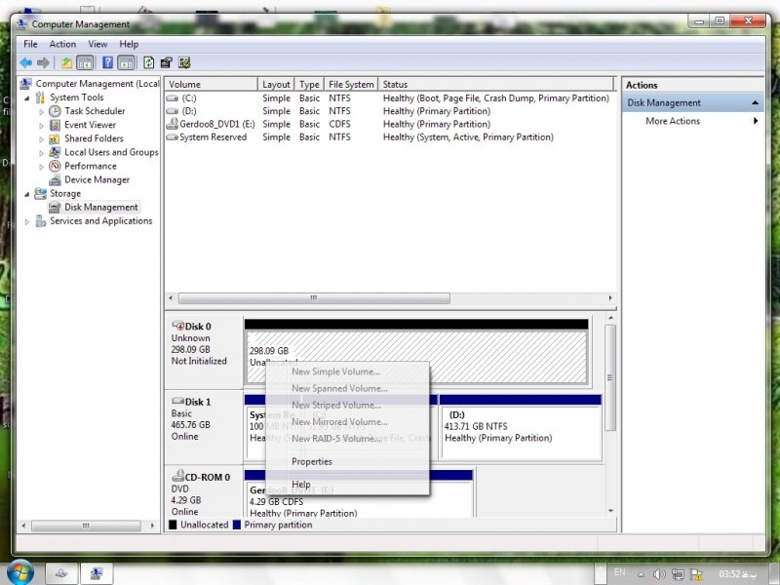The height and width of the screenshot is (585, 780).
Task: Collapse the Storage tree node
Action: click(27, 194)
